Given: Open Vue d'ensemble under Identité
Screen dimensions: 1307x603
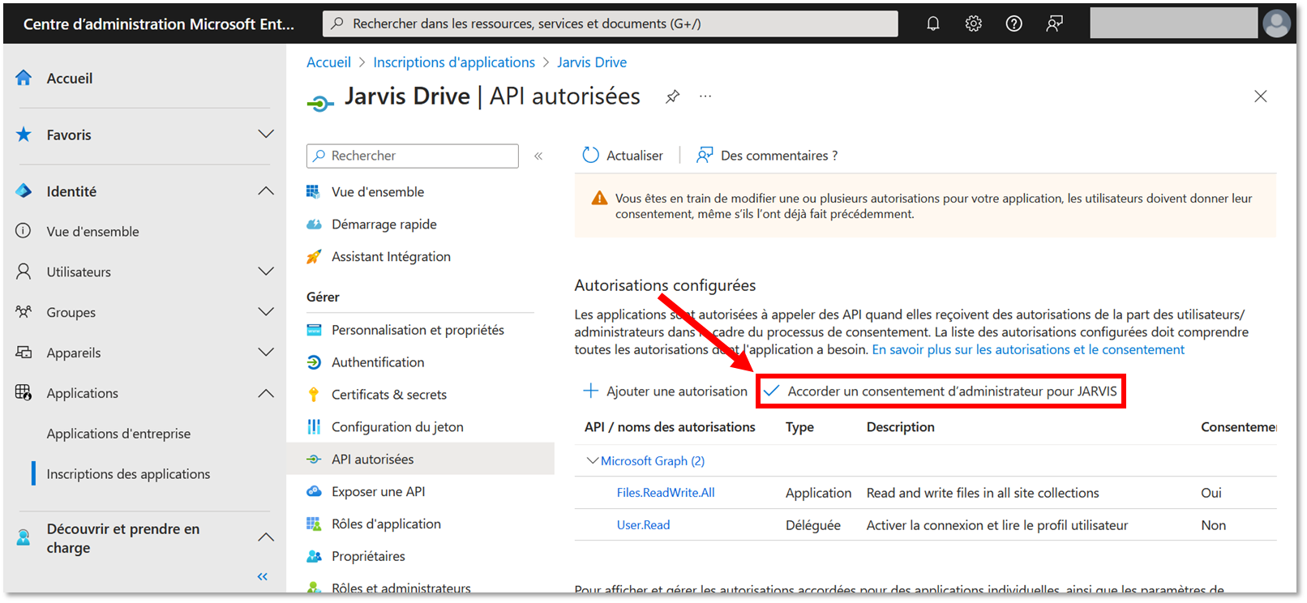Looking at the screenshot, I should point(92,232).
